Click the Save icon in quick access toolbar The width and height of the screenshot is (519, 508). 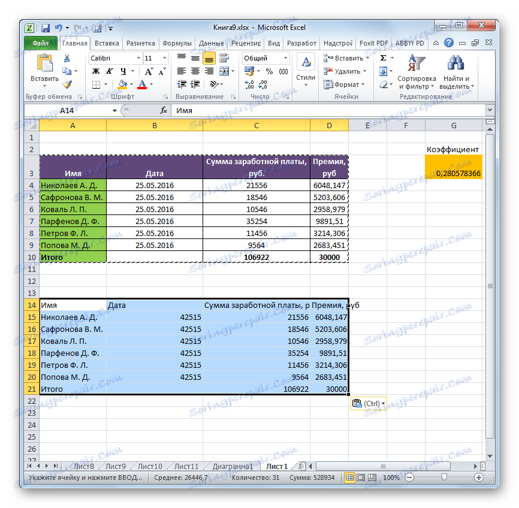[x=46, y=28]
